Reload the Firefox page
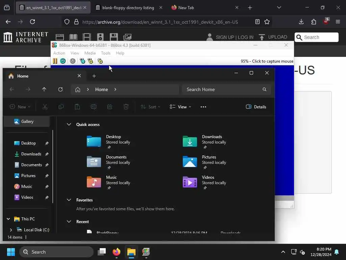Image resolution: width=346 pixels, height=260 pixels. click(32, 22)
